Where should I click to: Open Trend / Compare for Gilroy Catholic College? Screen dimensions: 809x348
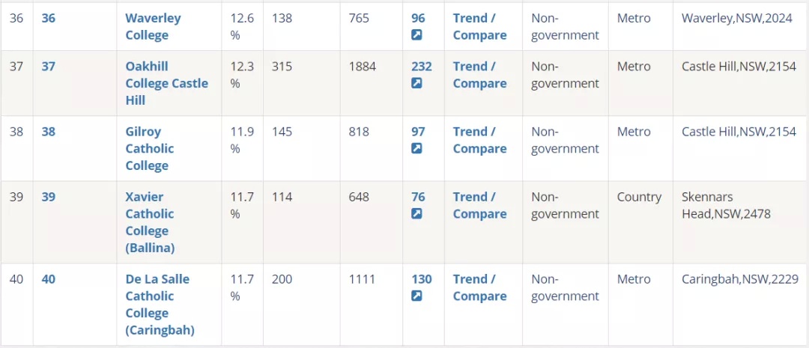(x=480, y=140)
